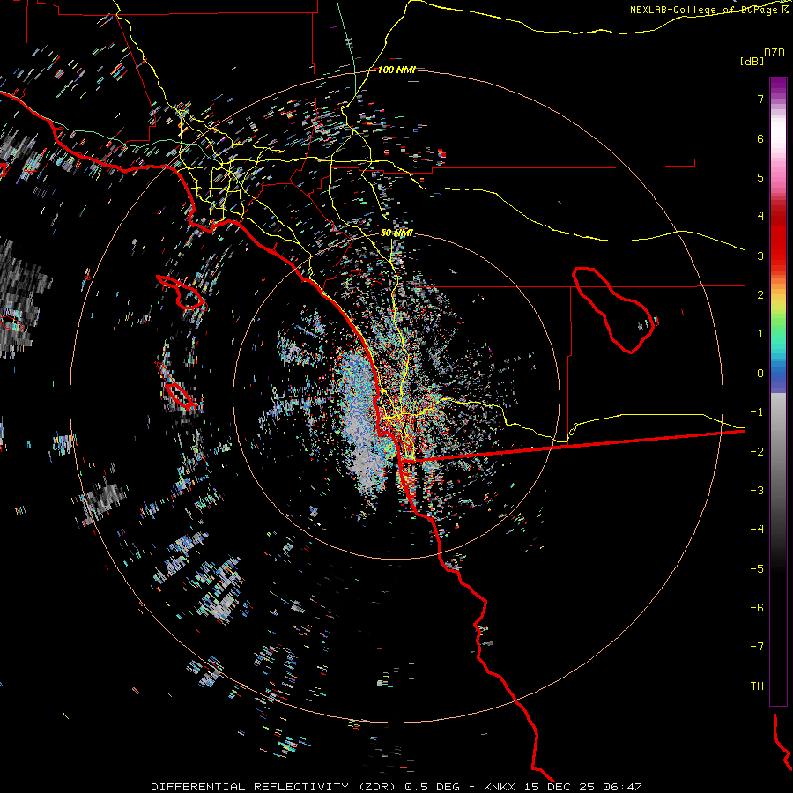
Task: Click the 2 value on the color scale
Action: click(x=760, y=295)
